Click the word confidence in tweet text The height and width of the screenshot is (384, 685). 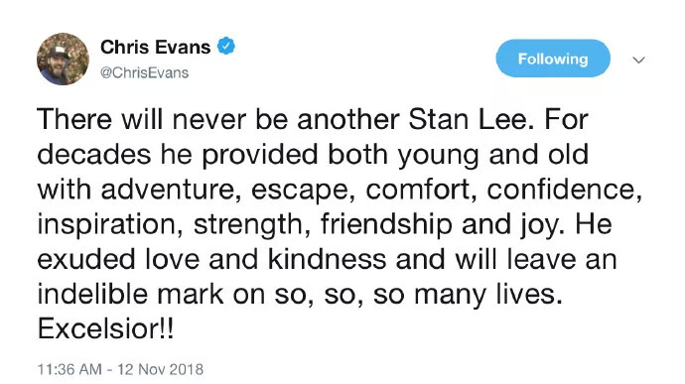pos(565,190)
